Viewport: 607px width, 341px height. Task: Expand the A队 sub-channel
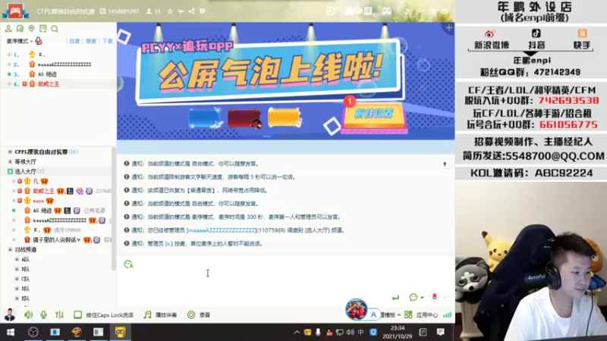17,259
